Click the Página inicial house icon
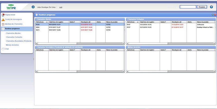Image resolution: width=217 pixels, height=109 pixels. click(3, 15)
